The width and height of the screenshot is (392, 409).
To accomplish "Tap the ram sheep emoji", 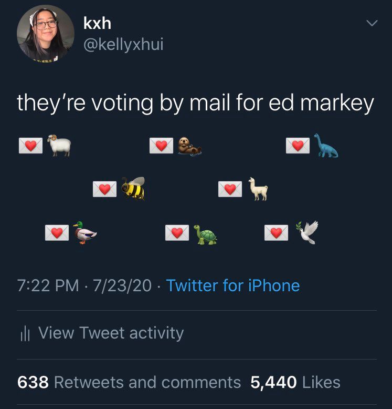I will click(x=59, y=145).
